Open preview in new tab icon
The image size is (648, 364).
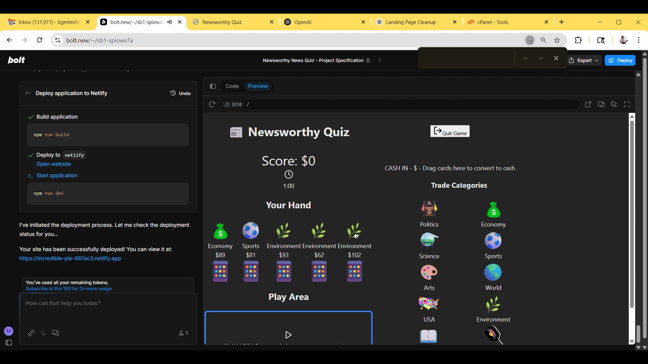coord(588,104)
